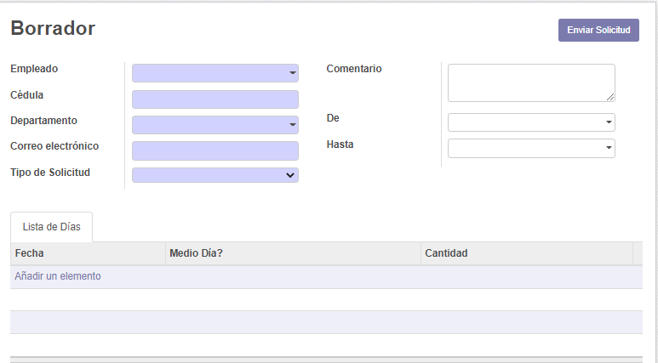Image resolution: width=658 pixels, height=363 pixels.
Task: Click the Correo electrónico input field
Action: point(215,151)
